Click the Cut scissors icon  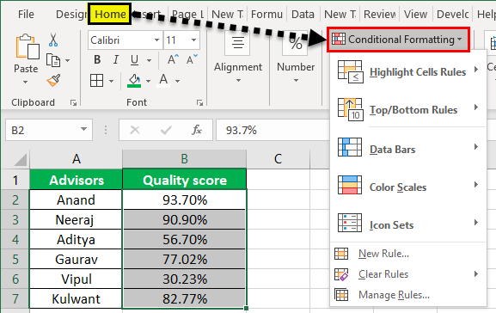pyautogui.click(x=53, y=40)
